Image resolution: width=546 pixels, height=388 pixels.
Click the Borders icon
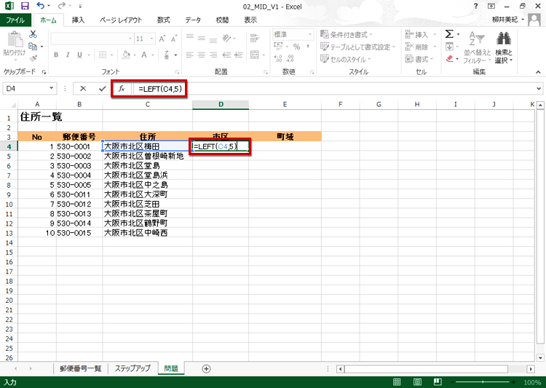[x=103, y=55]
